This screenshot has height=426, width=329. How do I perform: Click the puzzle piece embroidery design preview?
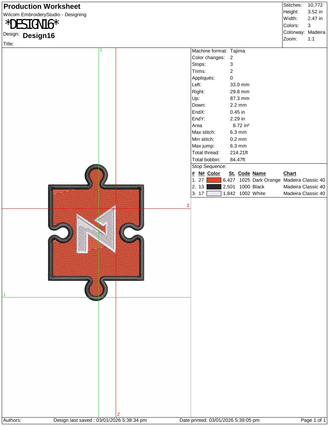tap(96, 232)
